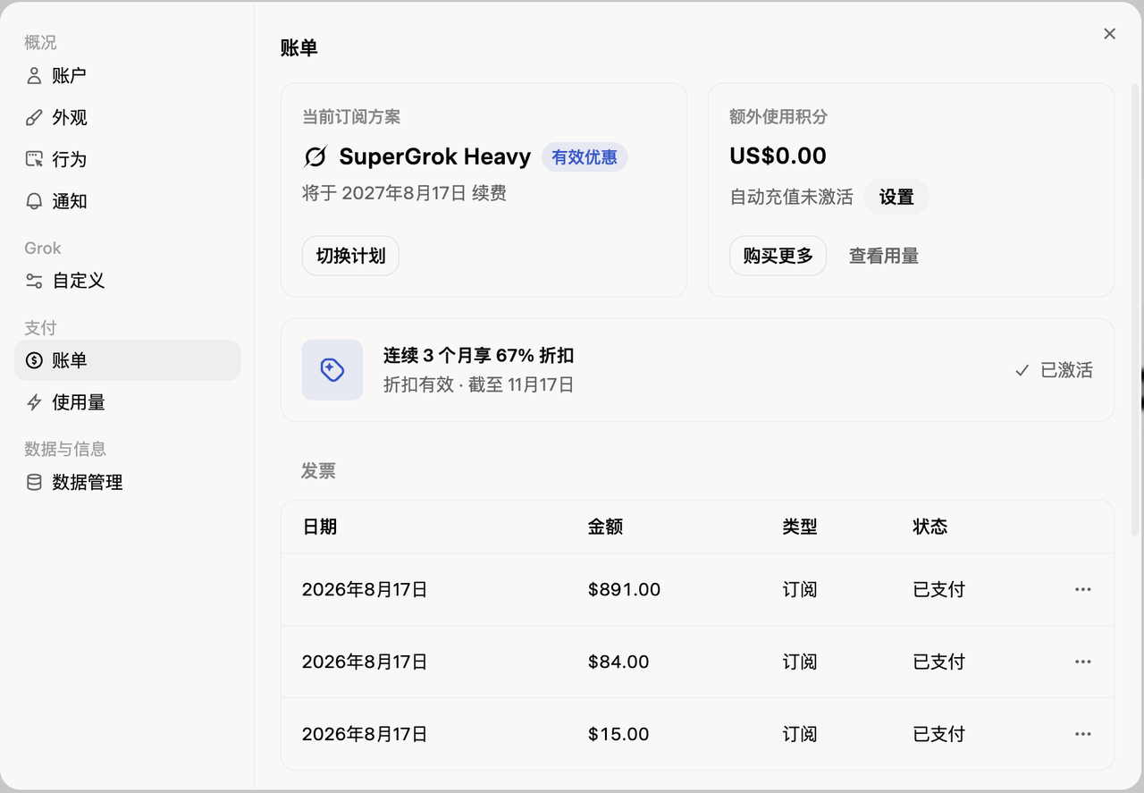This screenshot has height=793, width=1144.
Task: Close the settings dialog
Action: (x=1110, y=34)
